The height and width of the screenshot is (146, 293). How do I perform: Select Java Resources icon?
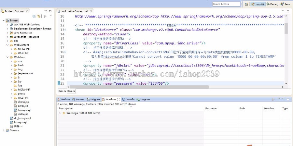[x=11, y=33]
